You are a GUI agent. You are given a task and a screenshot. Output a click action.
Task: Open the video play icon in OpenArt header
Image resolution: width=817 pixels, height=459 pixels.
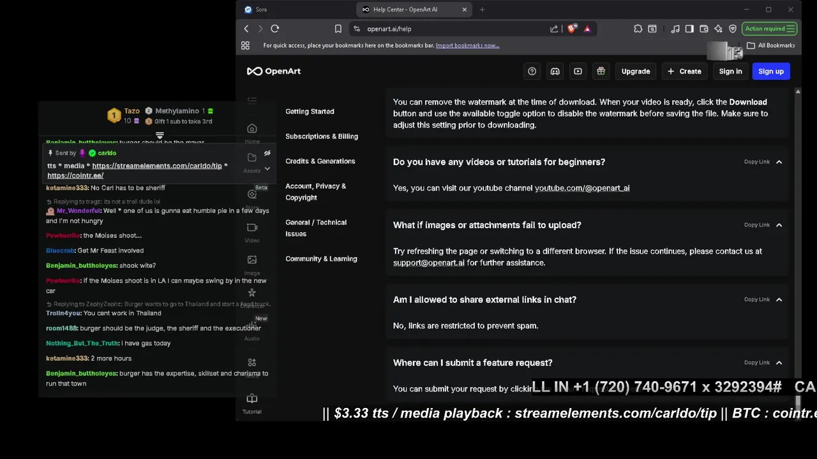tap(578, 71)
